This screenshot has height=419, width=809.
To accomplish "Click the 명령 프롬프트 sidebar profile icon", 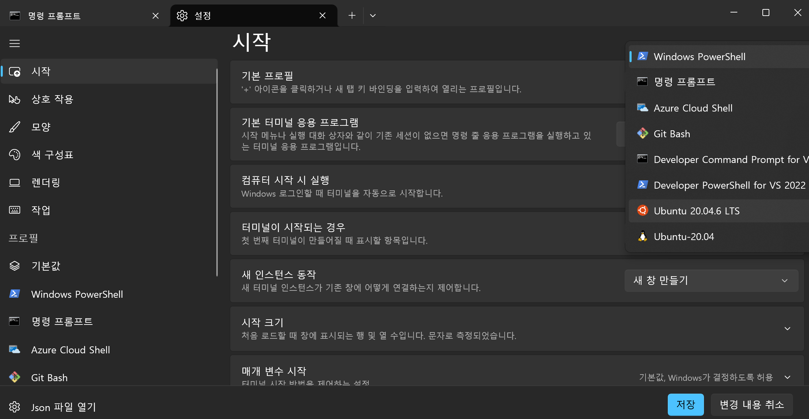I will [15, 321].
